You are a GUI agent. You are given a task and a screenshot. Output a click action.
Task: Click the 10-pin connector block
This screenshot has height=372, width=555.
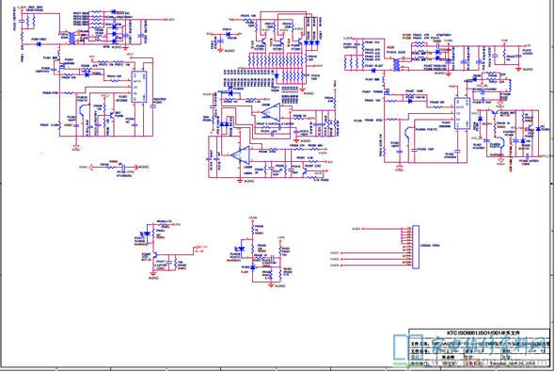(x=416, y=247)
